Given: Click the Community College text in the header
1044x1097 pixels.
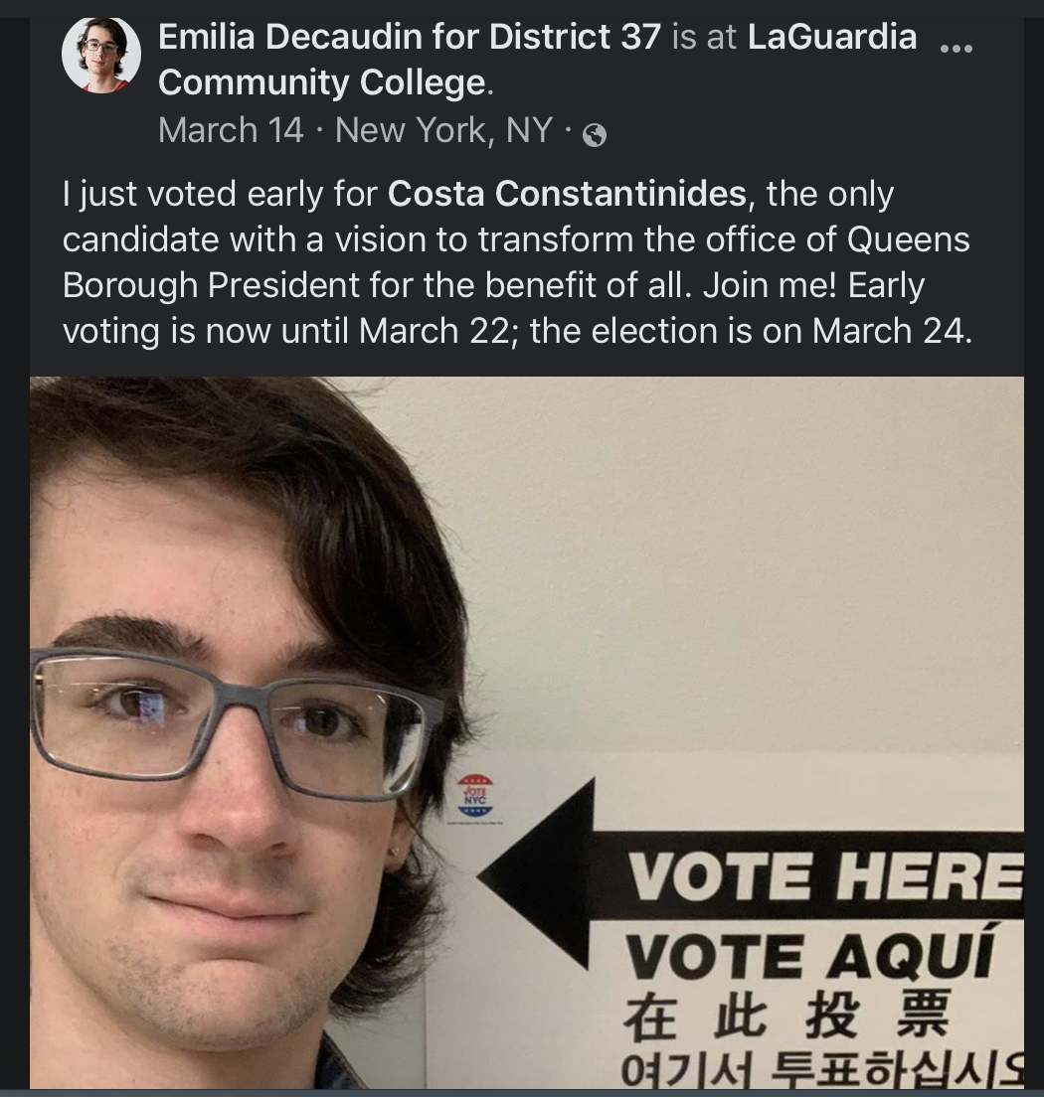Looking at the screenshot, I should point(321,82).
